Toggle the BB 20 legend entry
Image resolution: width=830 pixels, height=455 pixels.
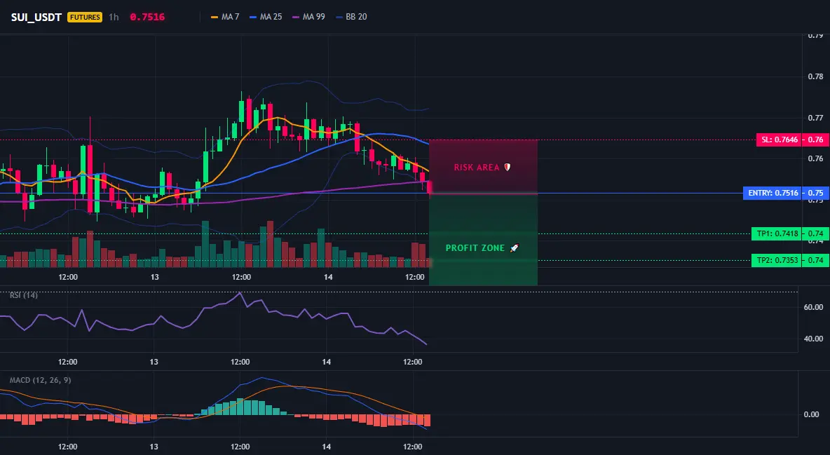[x=351, y=17]
